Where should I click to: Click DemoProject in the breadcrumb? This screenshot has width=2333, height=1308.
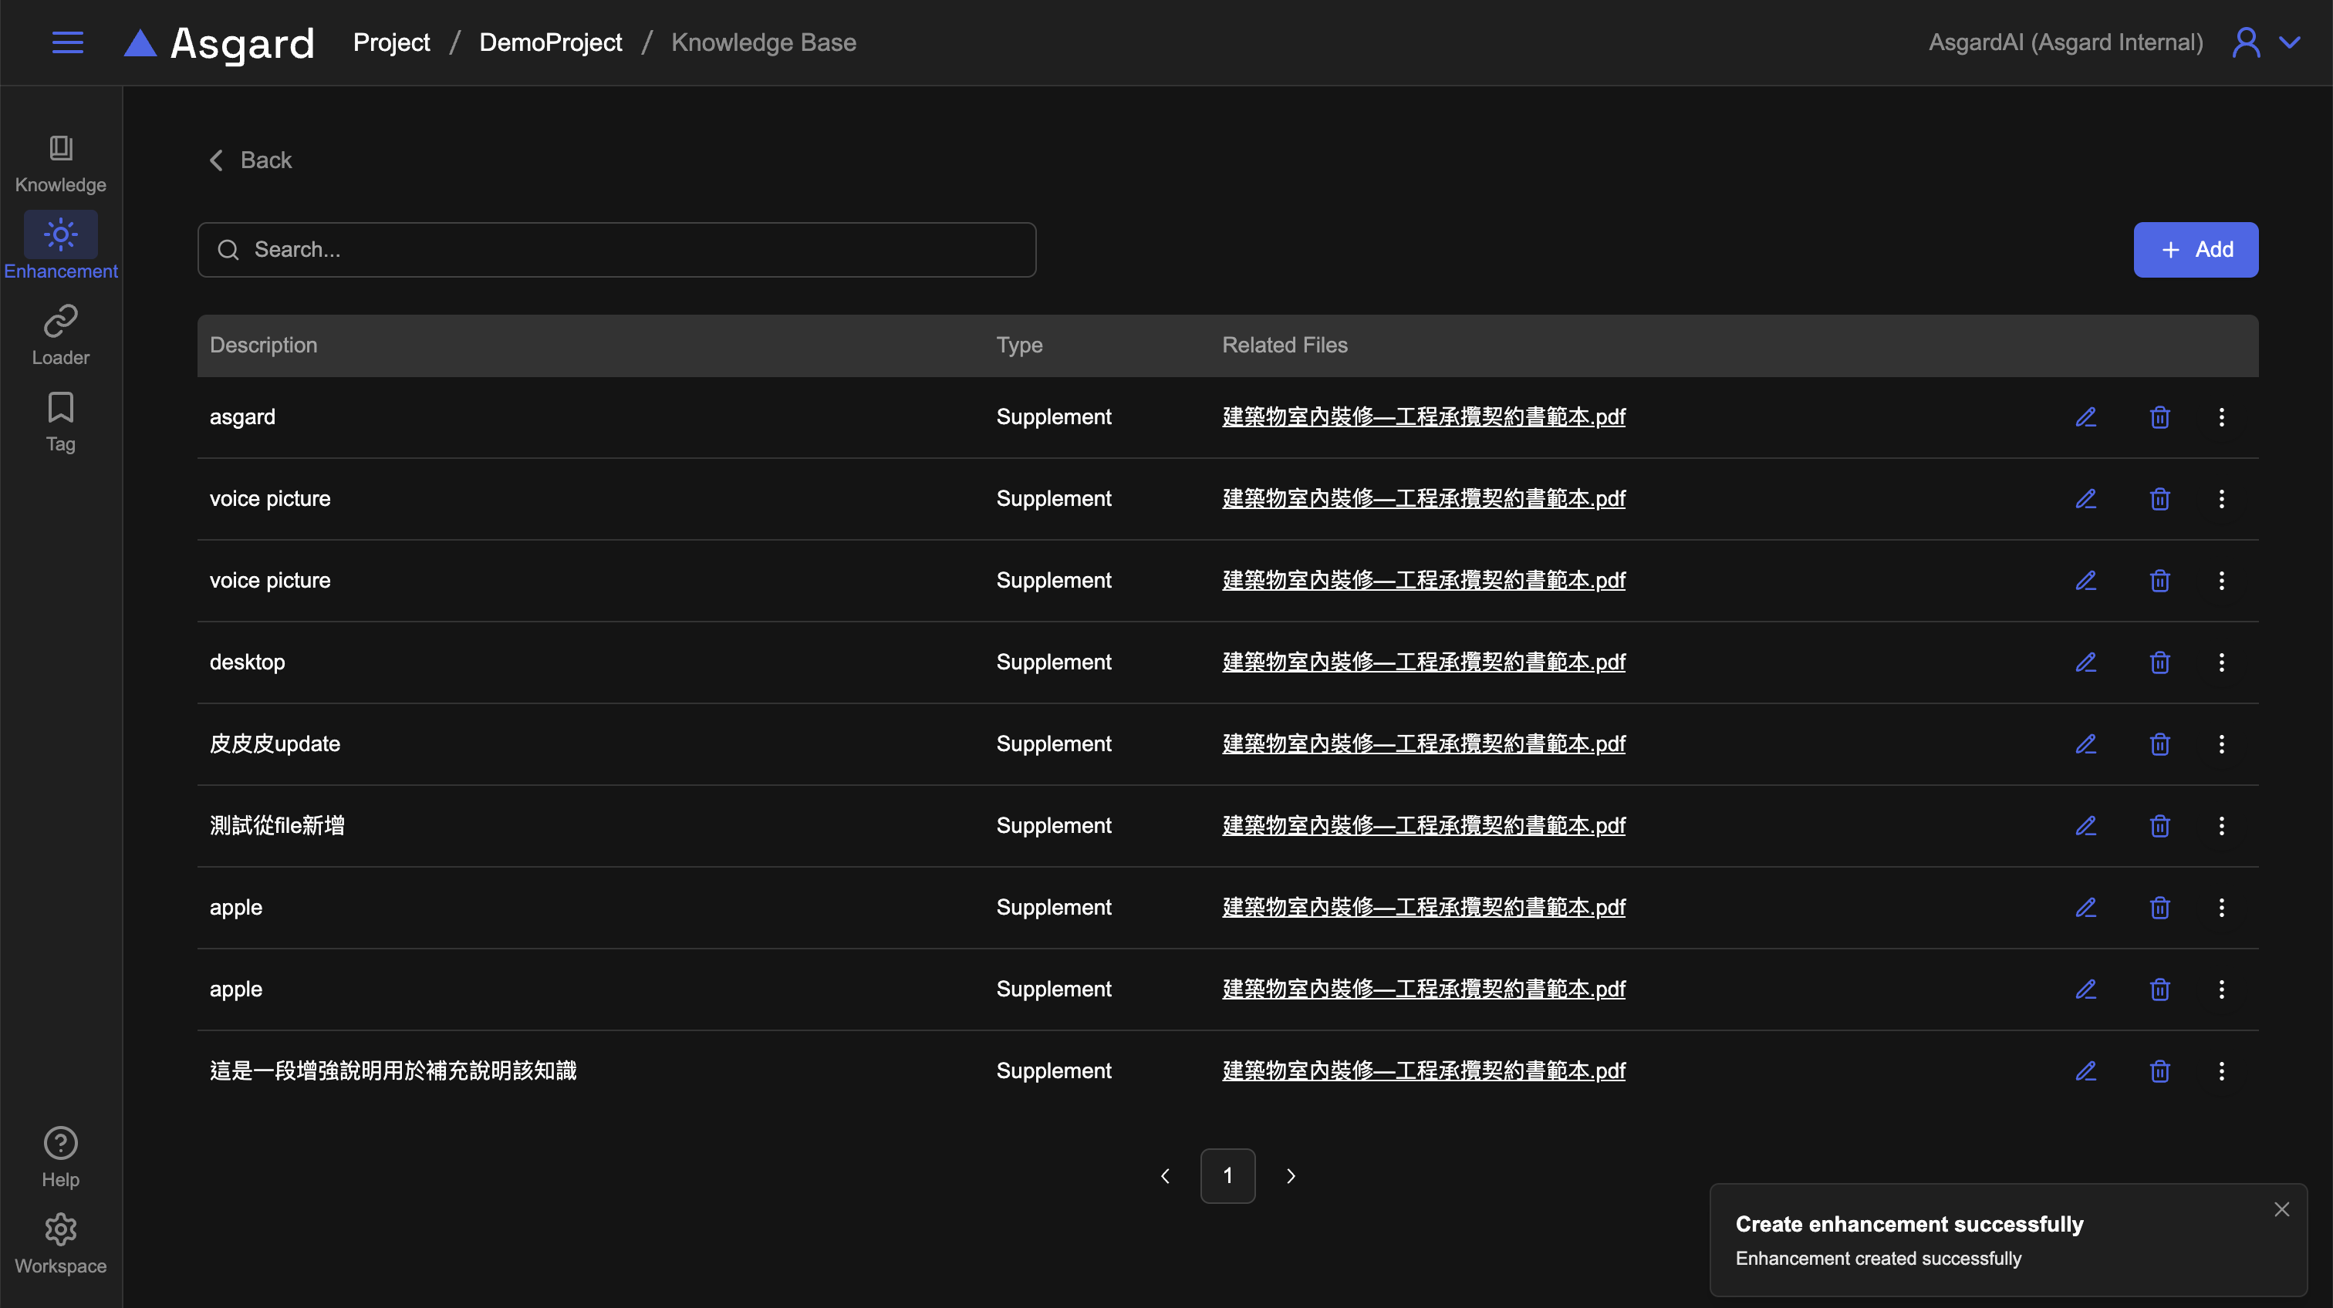550,42
